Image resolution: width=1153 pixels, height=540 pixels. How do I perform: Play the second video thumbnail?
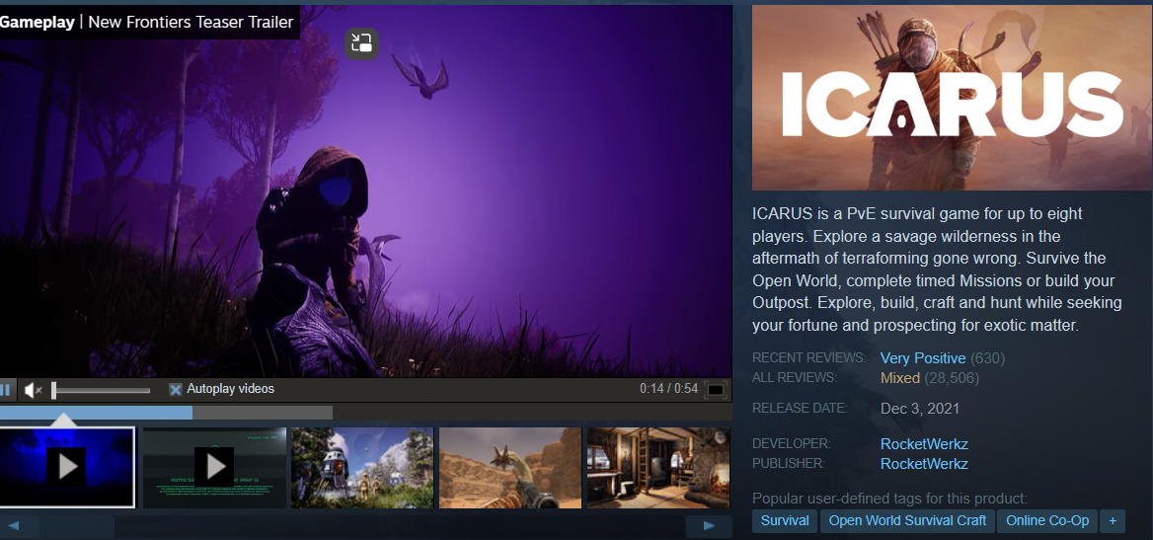pos(214,467)
